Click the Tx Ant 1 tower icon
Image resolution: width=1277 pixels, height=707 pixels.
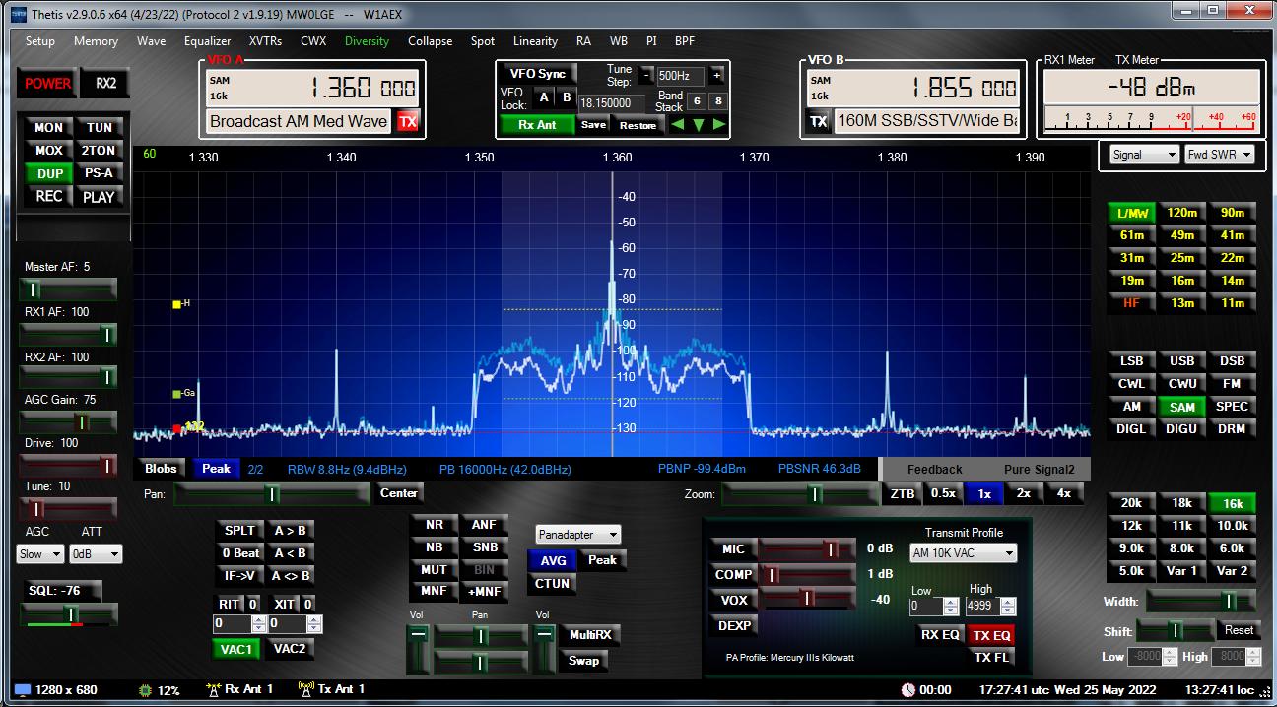tap(305, 689)
